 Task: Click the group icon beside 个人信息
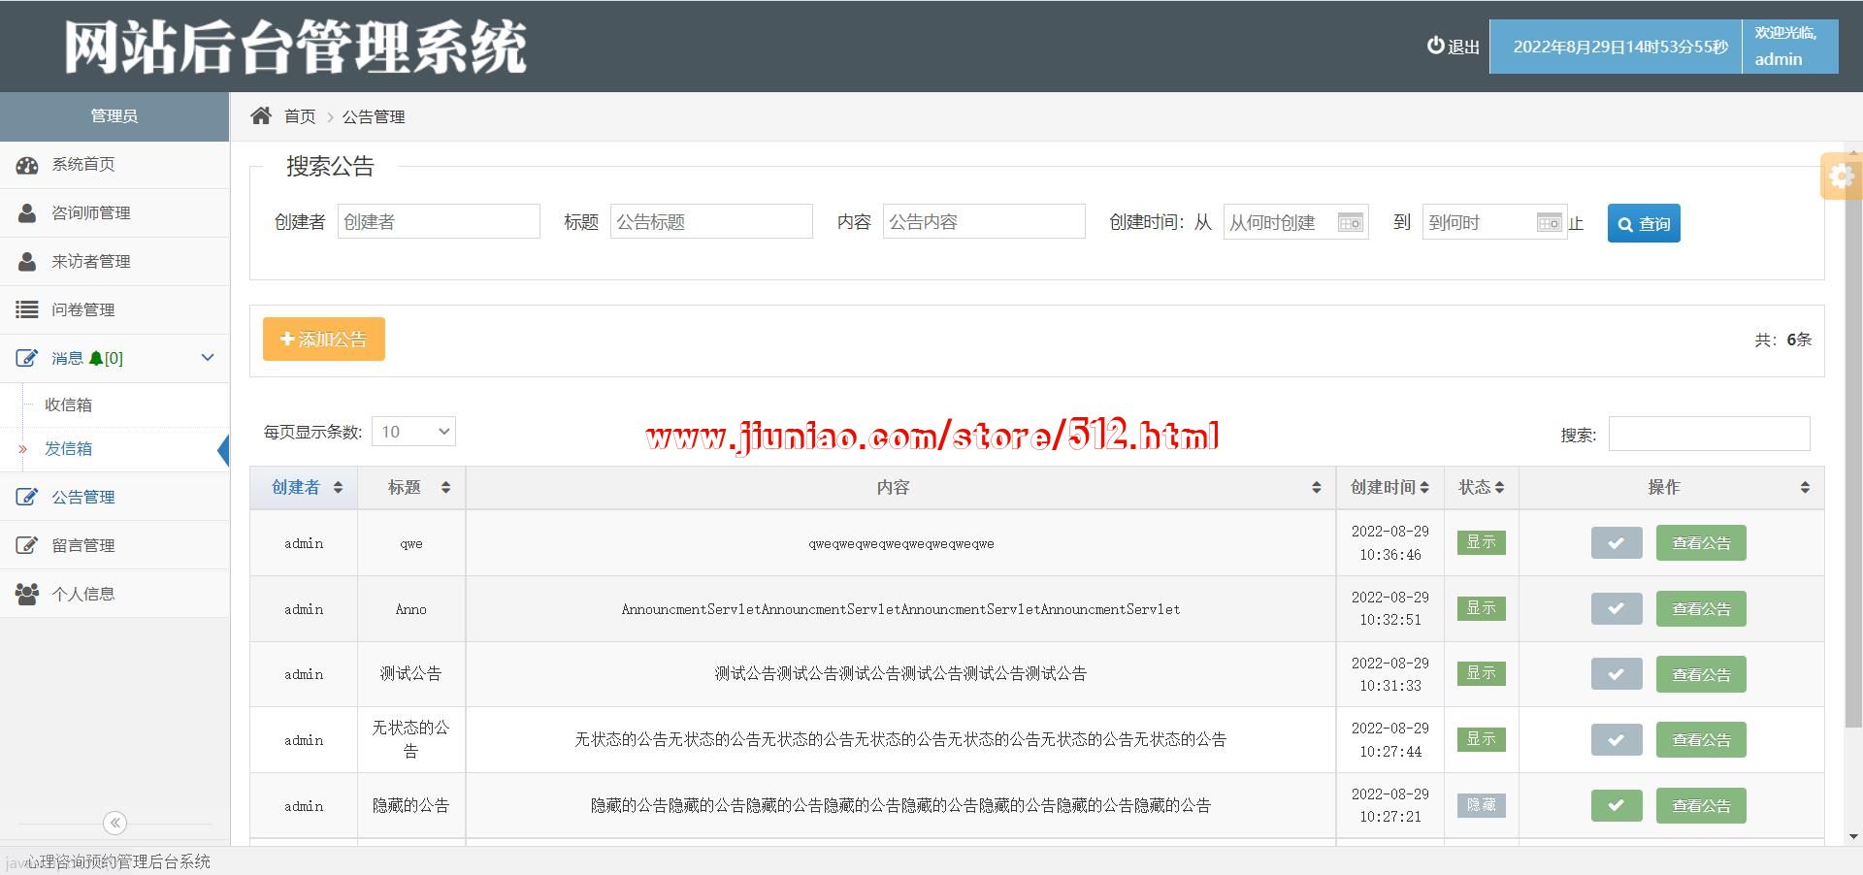(x=27, y=594)
